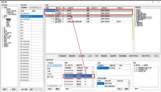
Task: Select project row 011702002001 柱模板
Action: [x=89, y=16]
